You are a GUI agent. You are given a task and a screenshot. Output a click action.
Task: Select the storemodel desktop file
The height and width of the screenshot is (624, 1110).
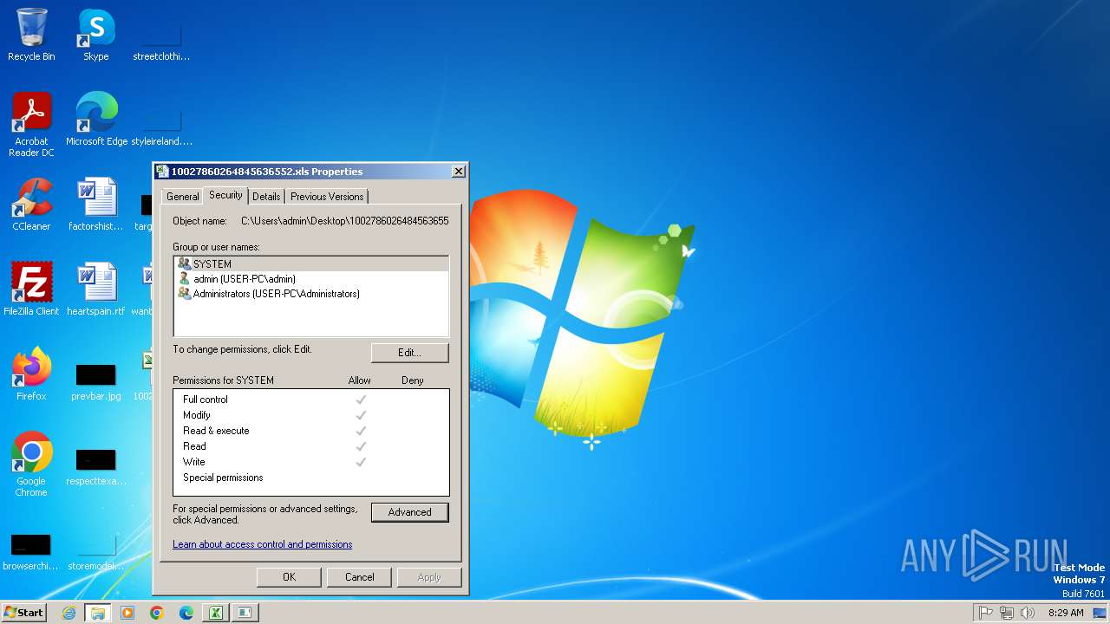click(x=96, y=551)
